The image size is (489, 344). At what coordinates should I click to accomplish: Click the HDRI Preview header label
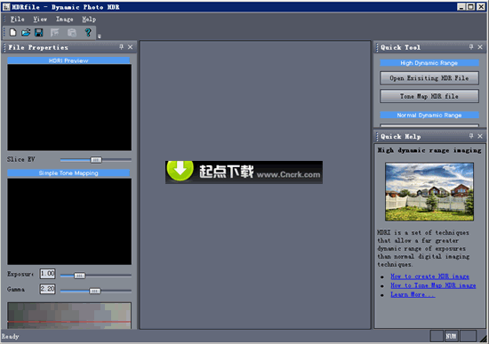tap(68, 60)
